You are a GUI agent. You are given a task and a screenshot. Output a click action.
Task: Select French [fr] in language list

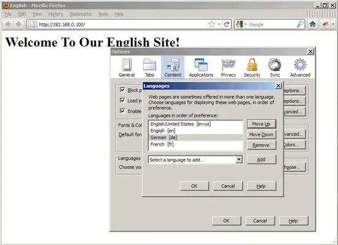tap(195, 144)
